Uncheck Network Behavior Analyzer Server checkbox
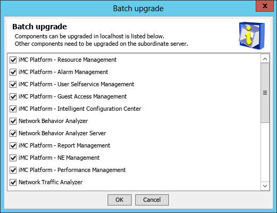The height and width of the screenshot is (213, 277). pos(13,133)
